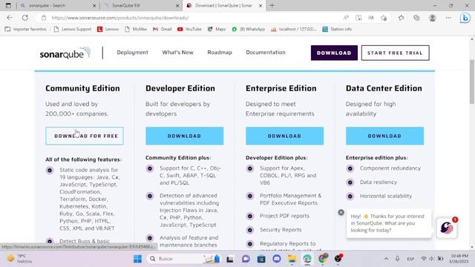Open the YouTube bookmark
The height and width of the screenshot is (267, 475).
190,29
